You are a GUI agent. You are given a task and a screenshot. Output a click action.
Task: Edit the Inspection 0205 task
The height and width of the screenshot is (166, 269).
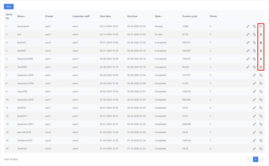[254, 75]
